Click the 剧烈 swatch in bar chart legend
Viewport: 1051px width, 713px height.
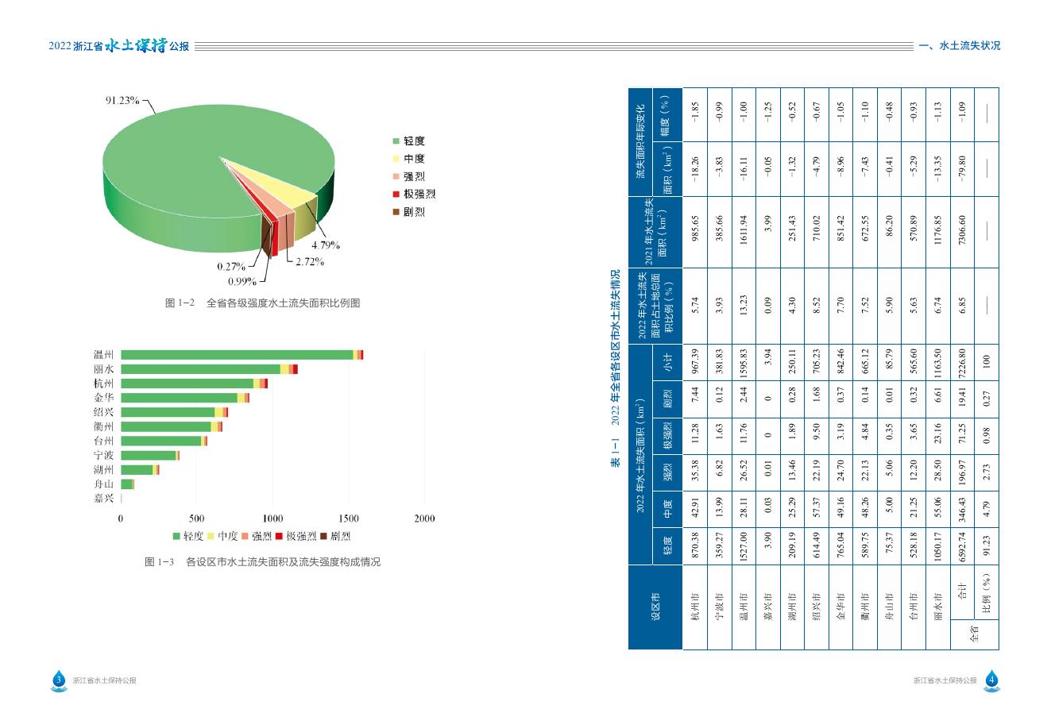click(323, 537)
